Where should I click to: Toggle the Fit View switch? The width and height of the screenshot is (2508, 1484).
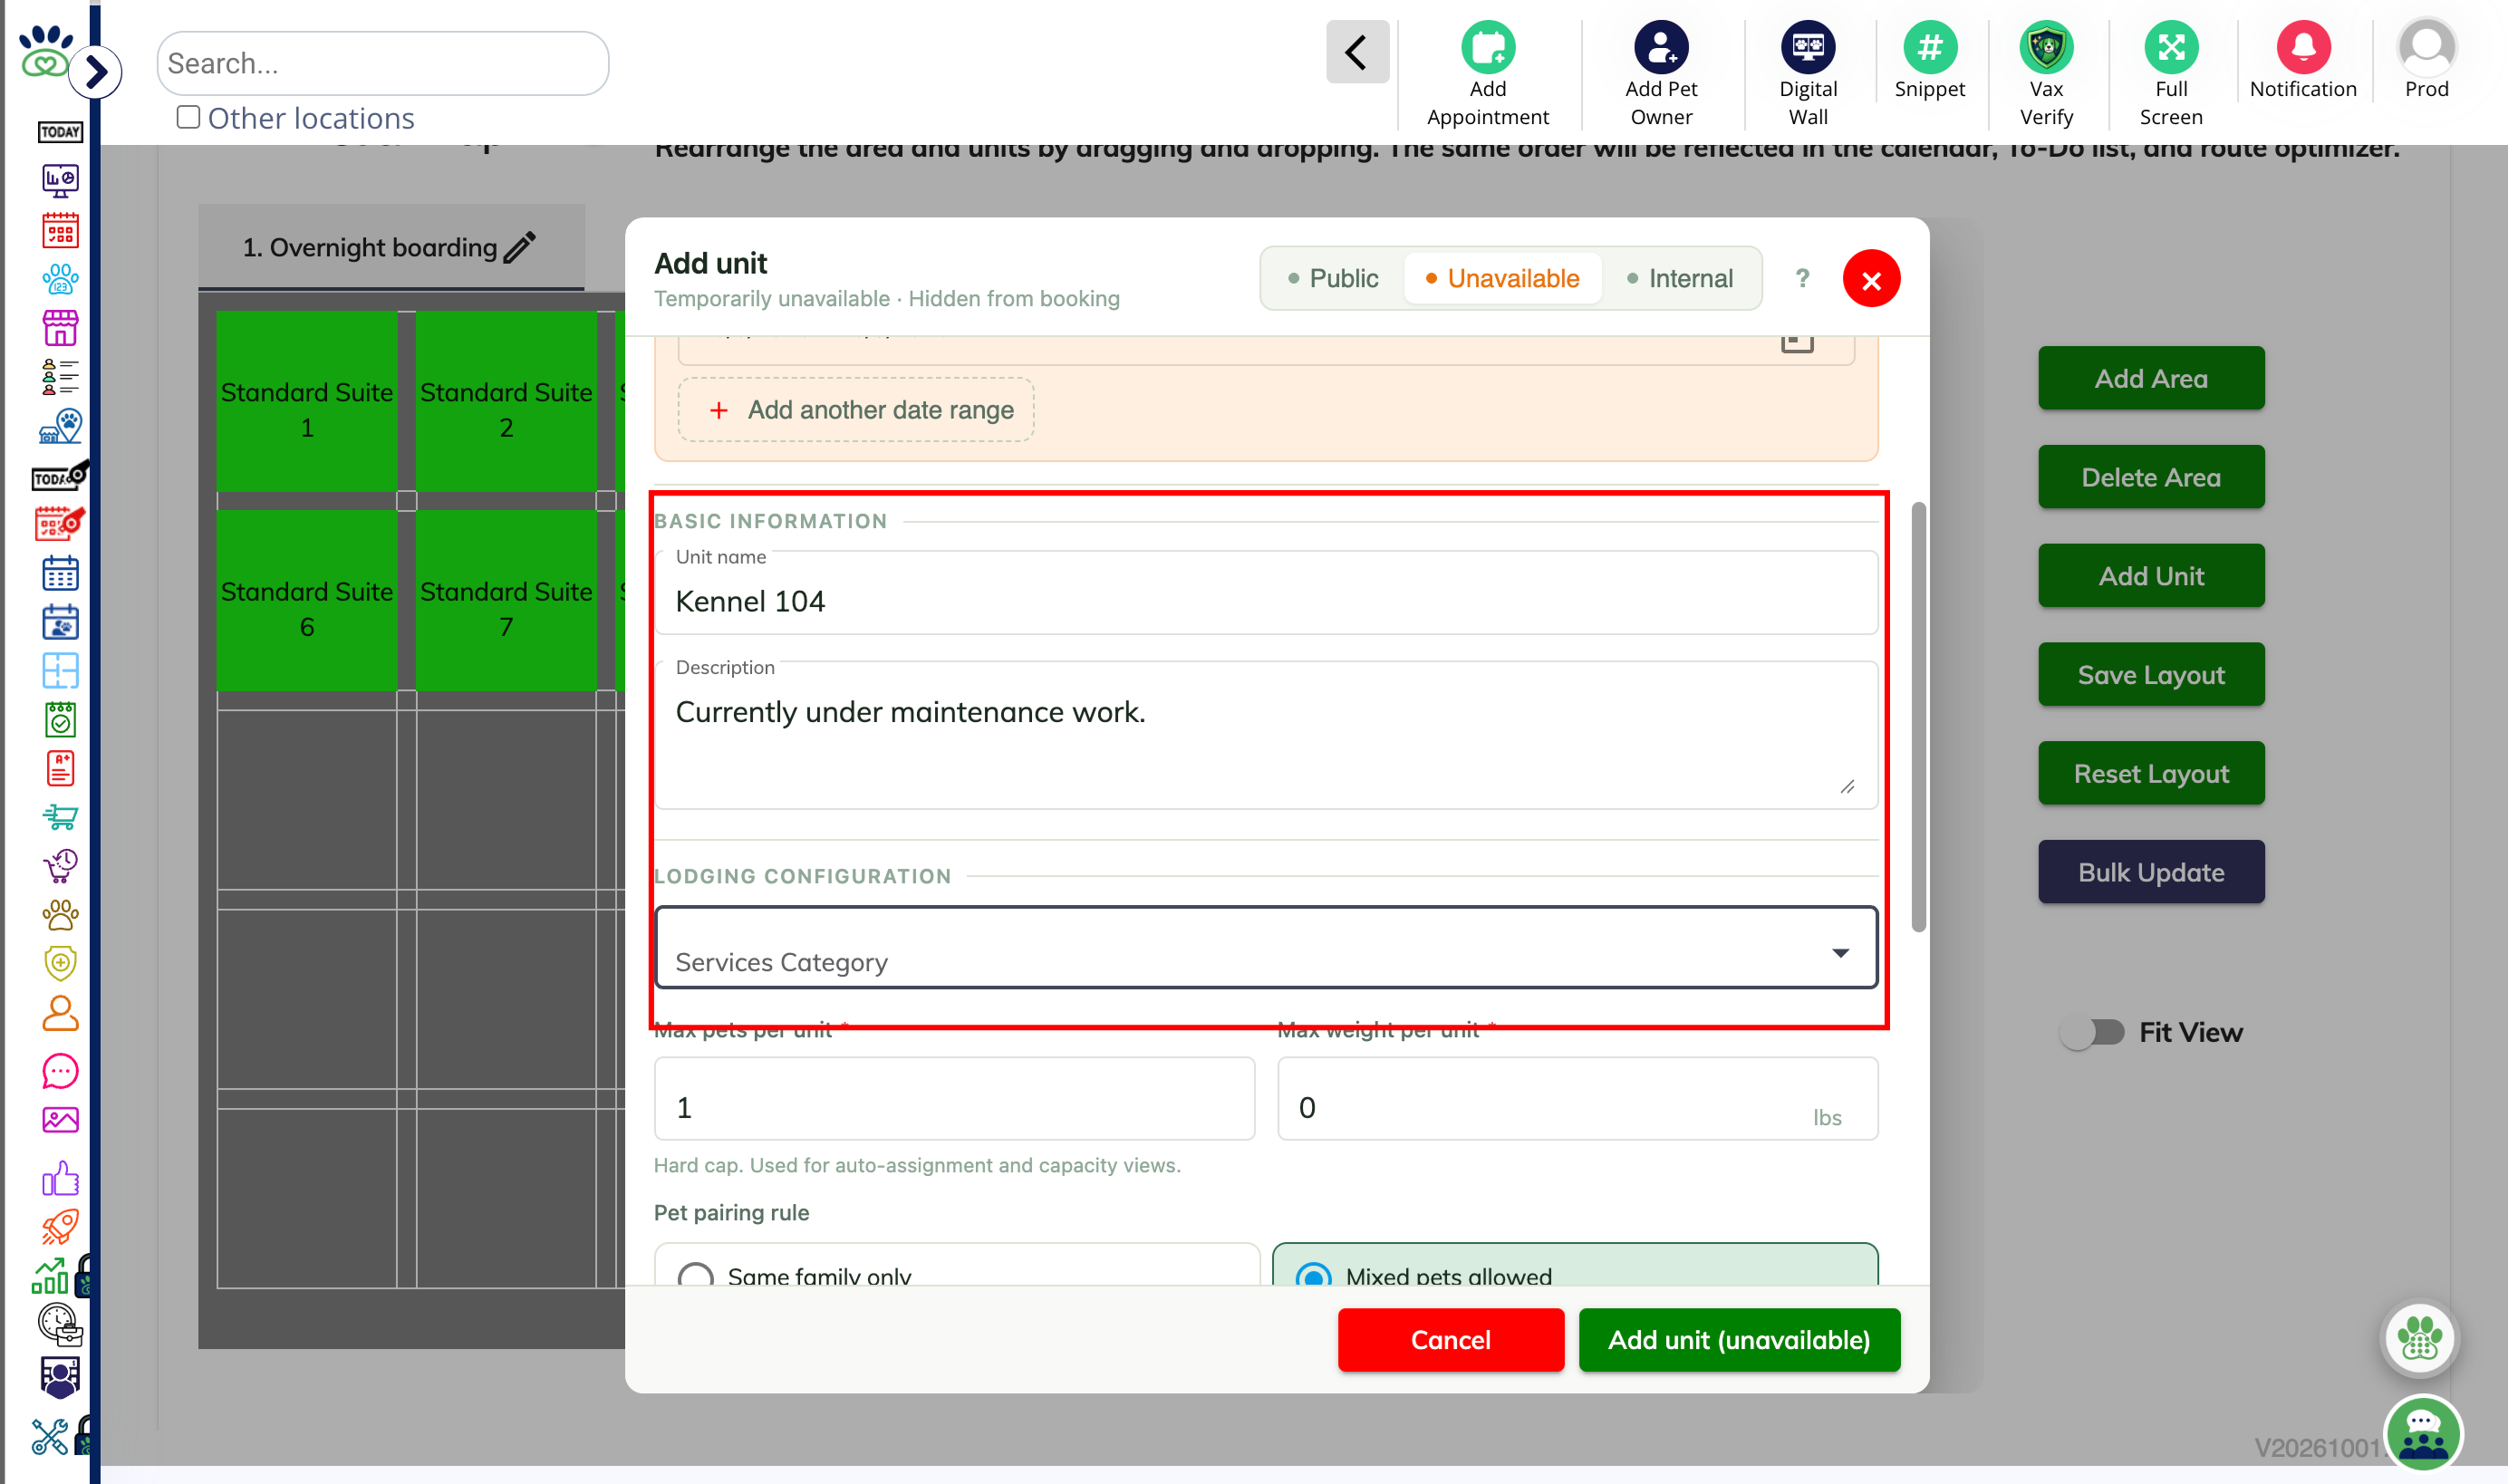pyautogui.click(x=2093, y=1031)
